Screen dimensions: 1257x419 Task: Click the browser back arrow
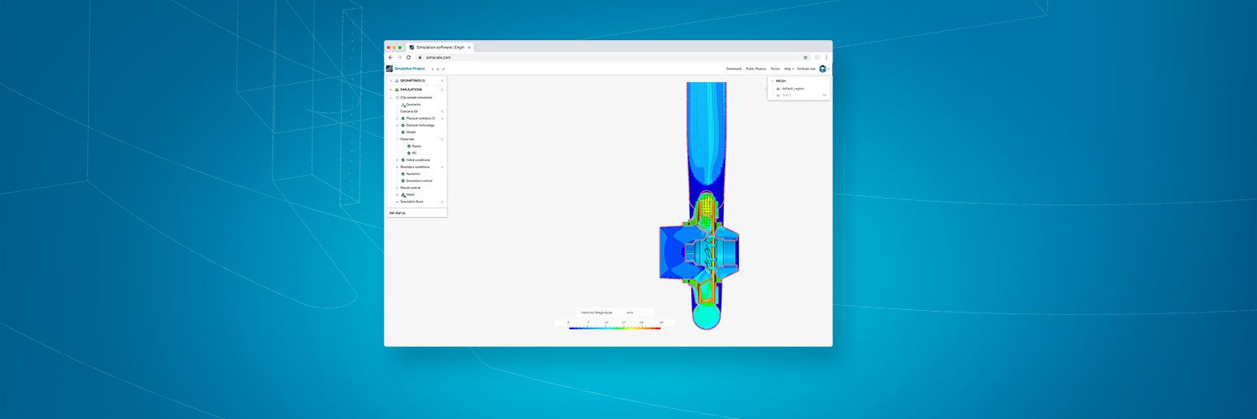(x=391, y=58)
